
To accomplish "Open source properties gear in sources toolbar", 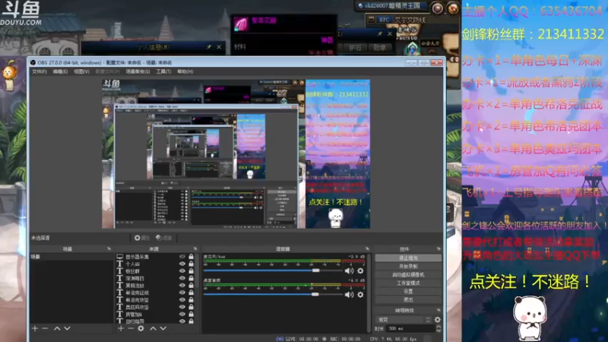I will 141,328.
